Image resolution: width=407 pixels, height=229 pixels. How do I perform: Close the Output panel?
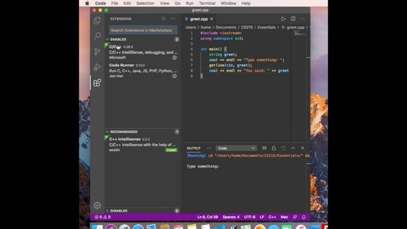[x=303, y=148]
